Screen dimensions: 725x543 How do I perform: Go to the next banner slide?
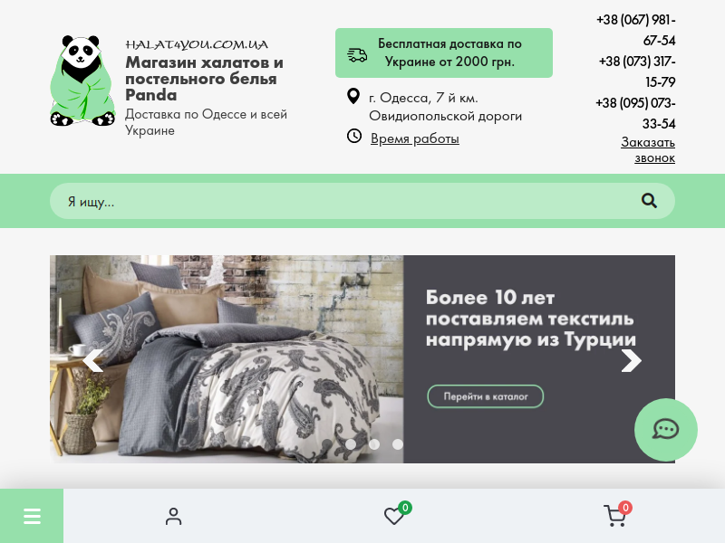(631, 360)
